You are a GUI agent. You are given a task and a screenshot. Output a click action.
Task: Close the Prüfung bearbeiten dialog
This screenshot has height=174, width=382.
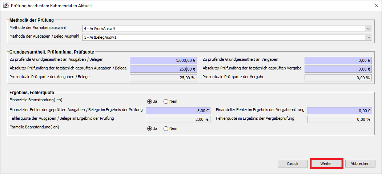pyautogui.click(x=375, y=5)
